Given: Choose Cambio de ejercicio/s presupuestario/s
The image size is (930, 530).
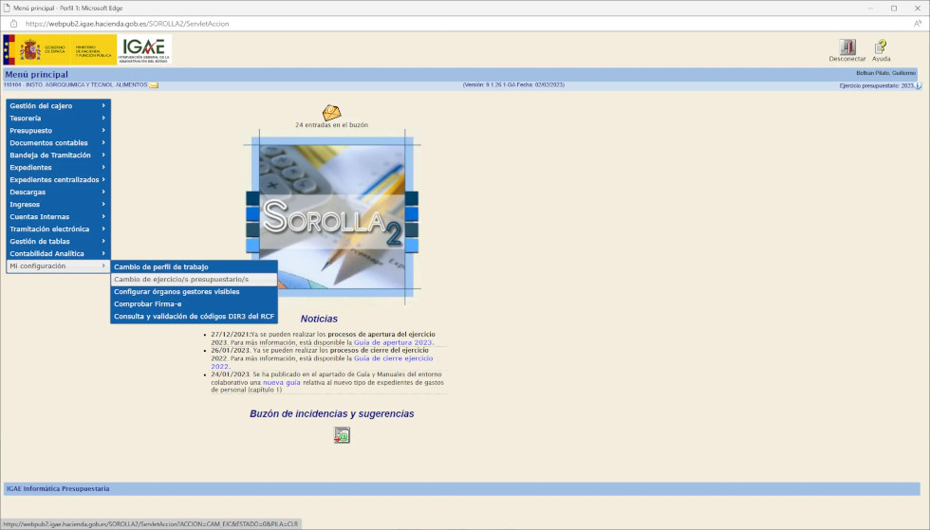Looking at the screenshot, I should point(181,280).
